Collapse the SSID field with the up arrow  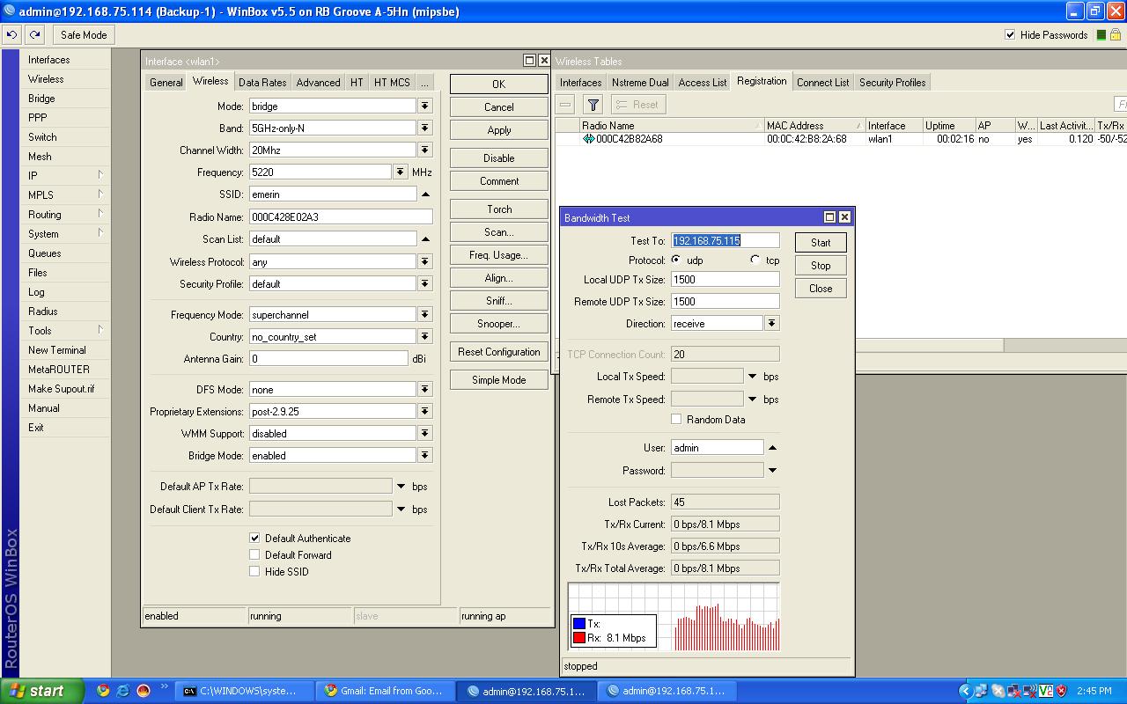tap(425, 194)
